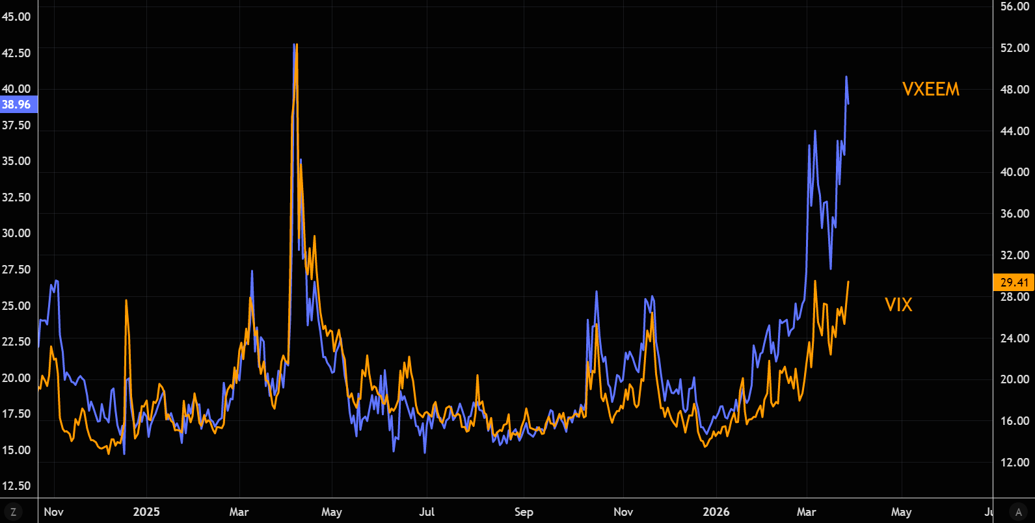Screen dimensions: 1035x523
Task: Toggle the A auto-scale button bottom-right
Action: coord(1019,512)
